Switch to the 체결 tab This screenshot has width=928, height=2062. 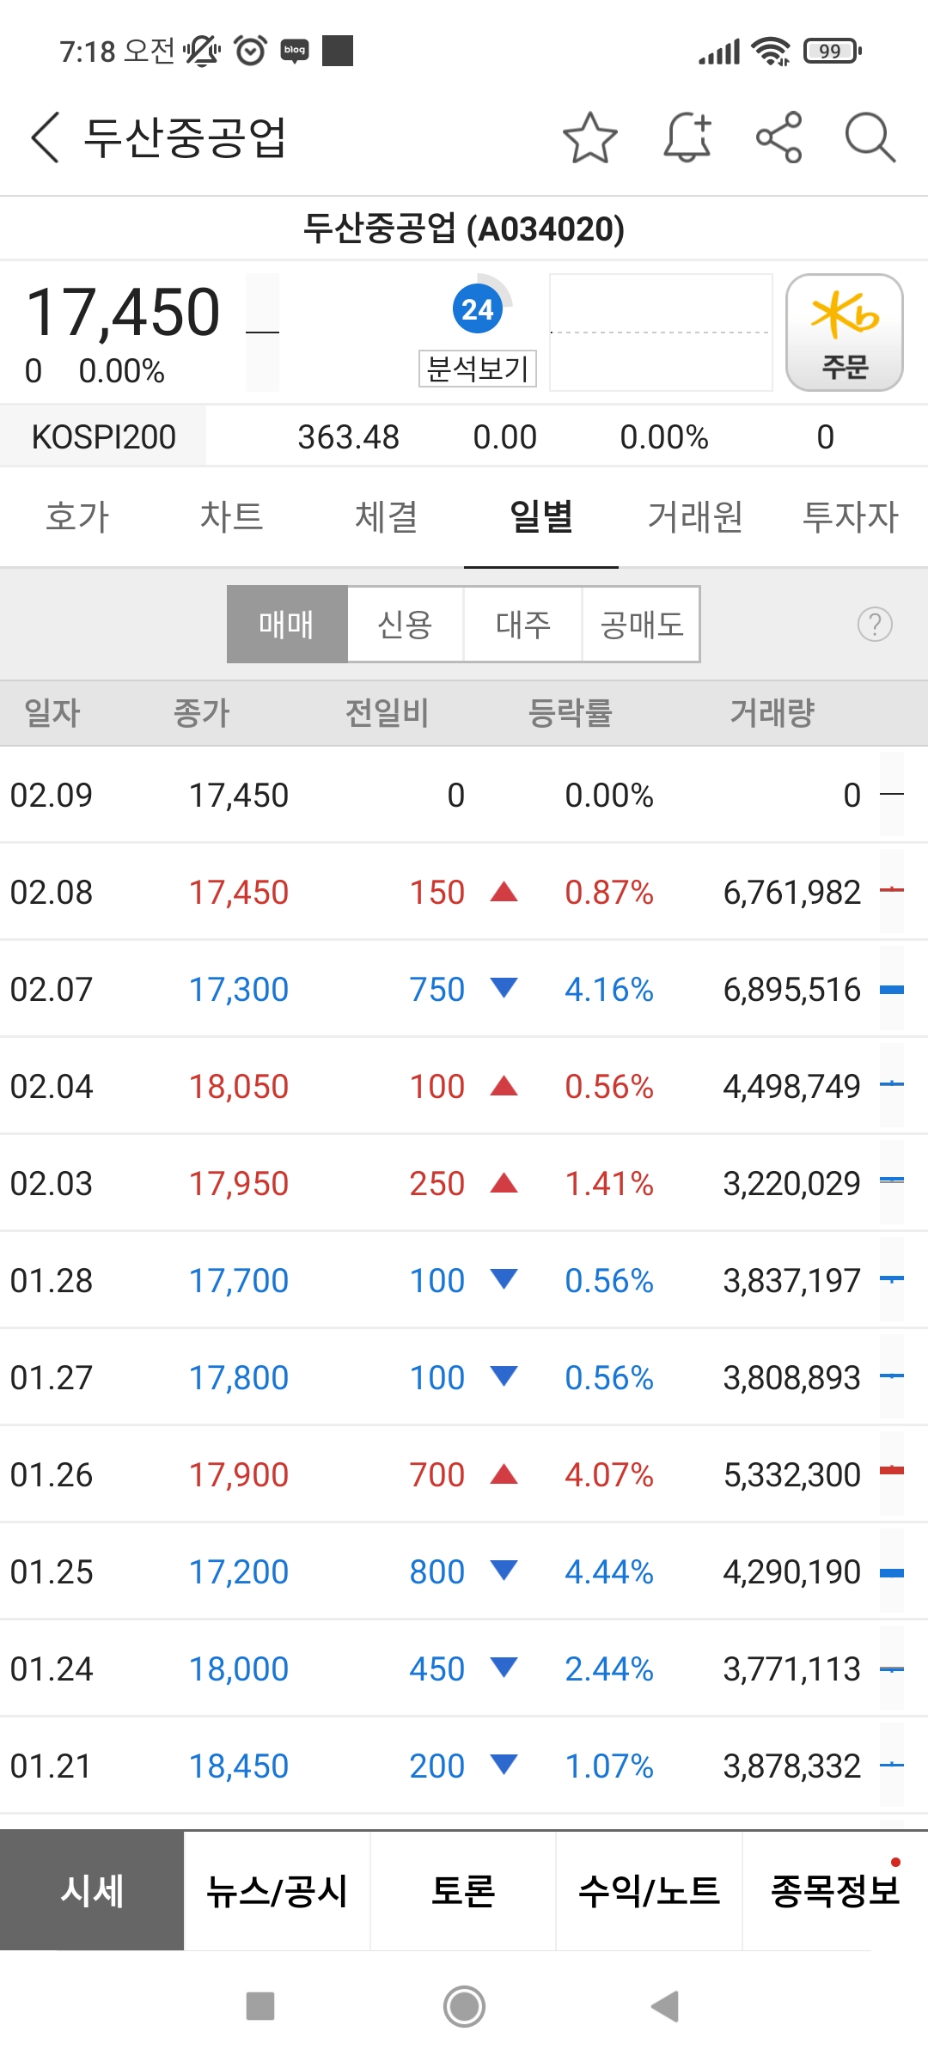387,517
